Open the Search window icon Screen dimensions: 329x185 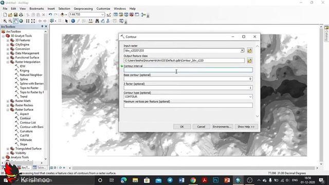tap(126, 15)
